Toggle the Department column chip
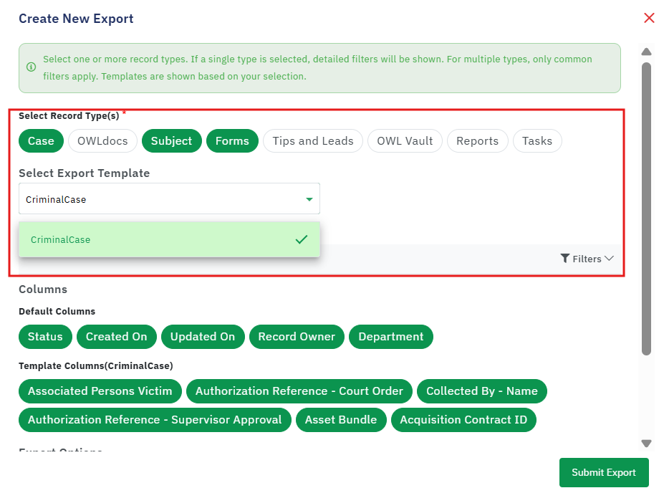This screenshot has width=664, height=493. coord(391,337)
